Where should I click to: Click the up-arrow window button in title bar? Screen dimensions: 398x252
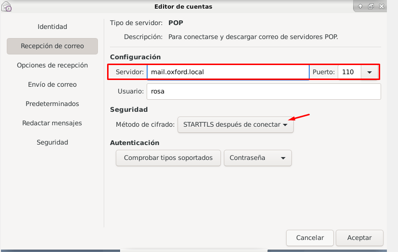tap(360, 6)
